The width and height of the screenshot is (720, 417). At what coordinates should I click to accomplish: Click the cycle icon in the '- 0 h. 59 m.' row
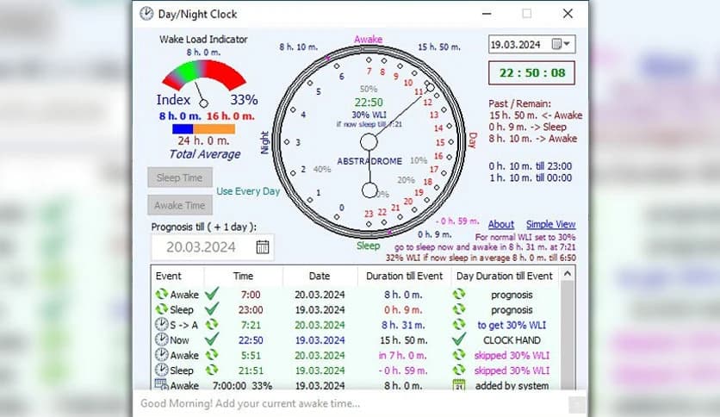click(459, 370)
